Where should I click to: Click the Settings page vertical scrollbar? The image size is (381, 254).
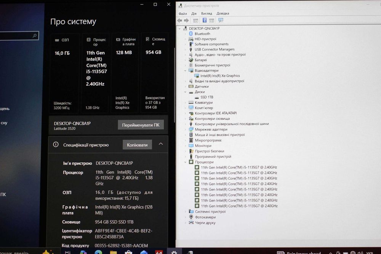(174, 85)
